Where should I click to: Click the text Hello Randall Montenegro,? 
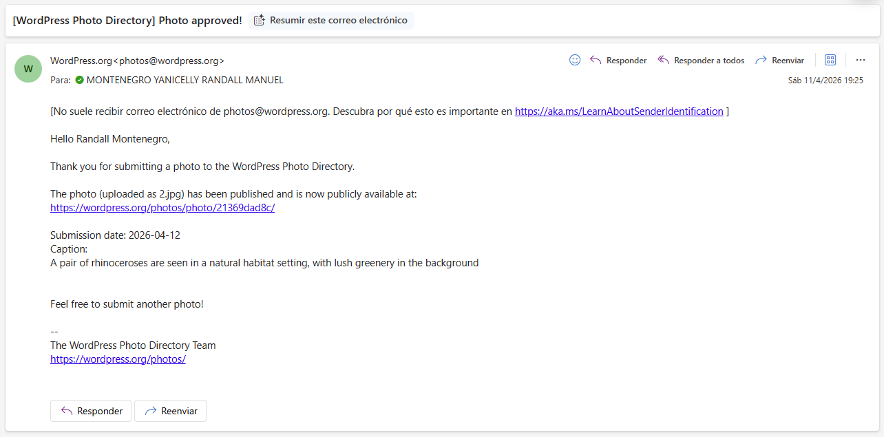tap(110, 139)
